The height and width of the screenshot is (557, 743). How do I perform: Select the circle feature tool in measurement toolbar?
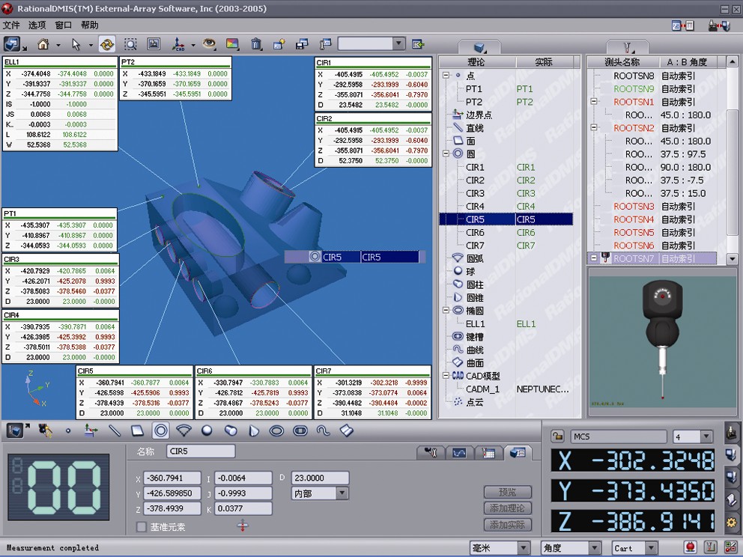coord(160,430)
